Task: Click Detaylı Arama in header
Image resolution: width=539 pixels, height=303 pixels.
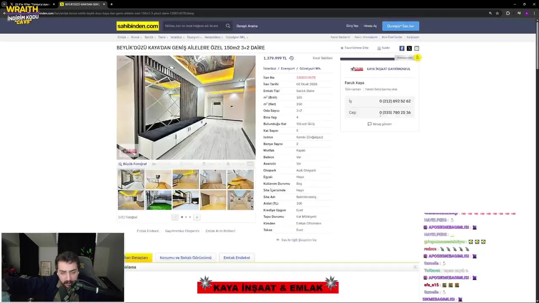Action: [247, 26]
